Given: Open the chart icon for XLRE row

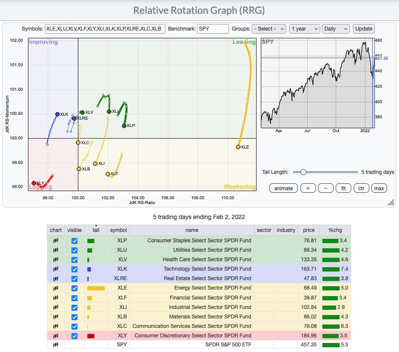Looking at the screenshot, I should (x=56, y=279).
